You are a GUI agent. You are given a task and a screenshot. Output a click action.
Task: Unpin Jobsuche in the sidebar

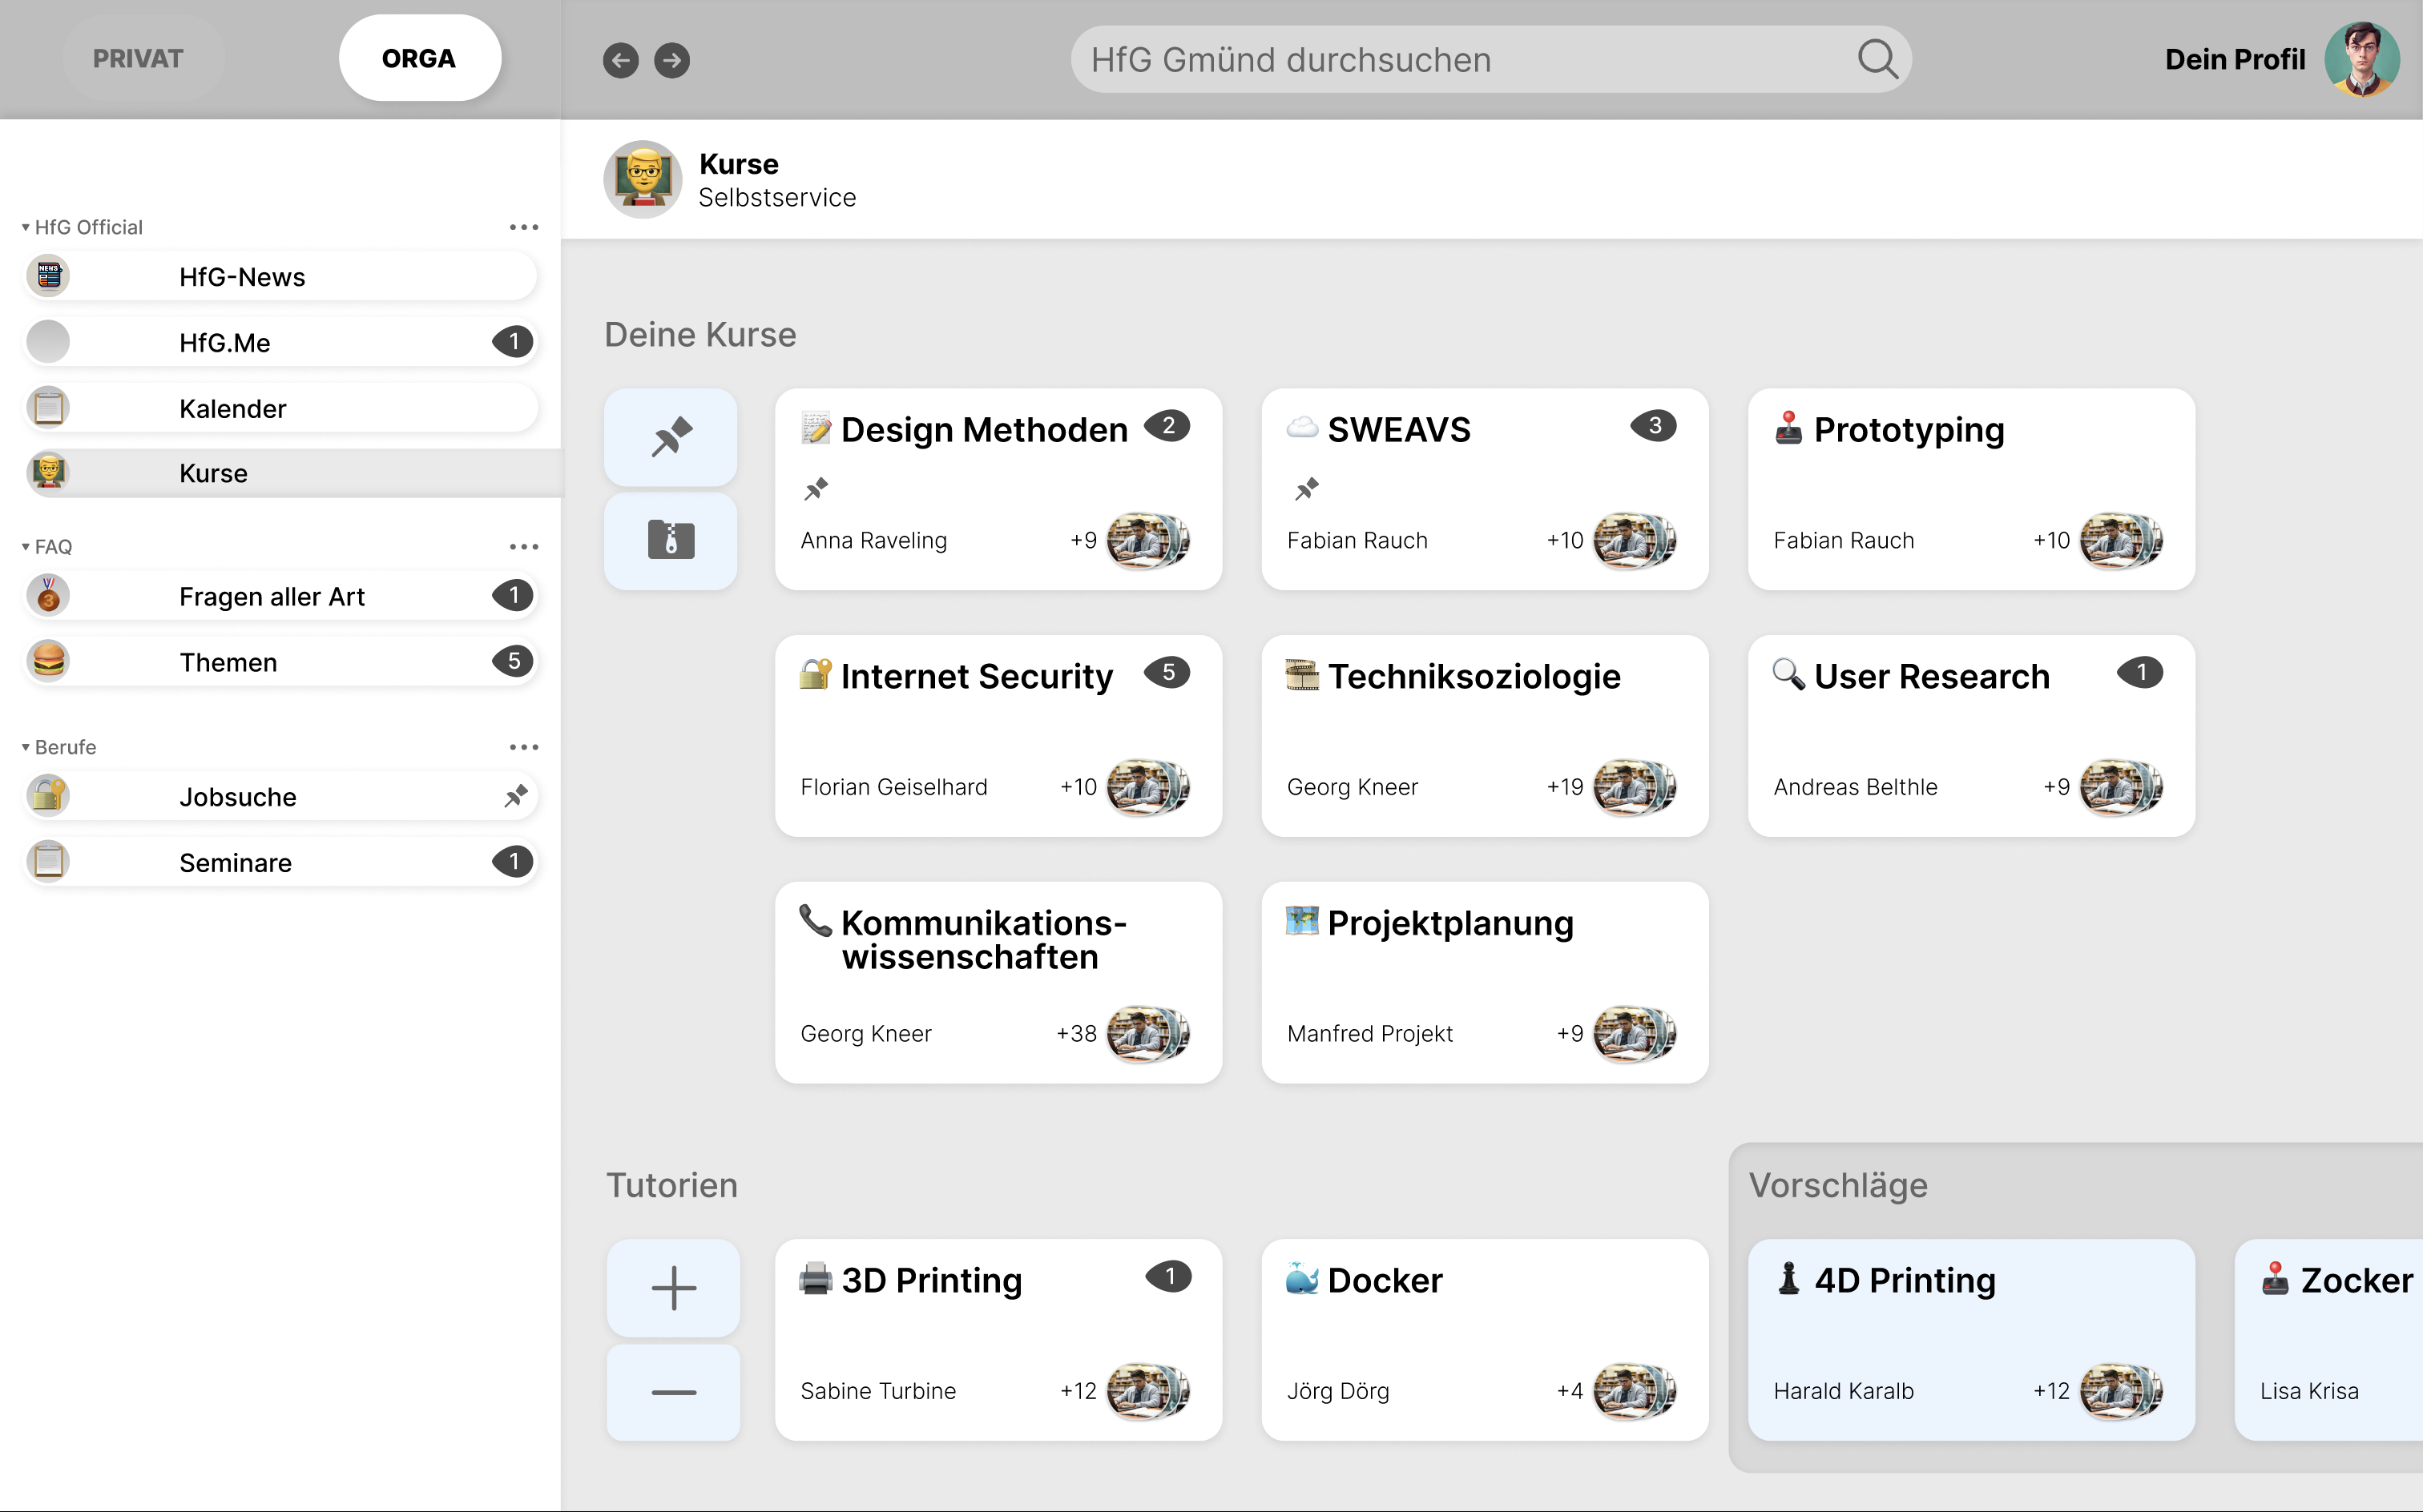pyautogui.click(x=515, y=797)
